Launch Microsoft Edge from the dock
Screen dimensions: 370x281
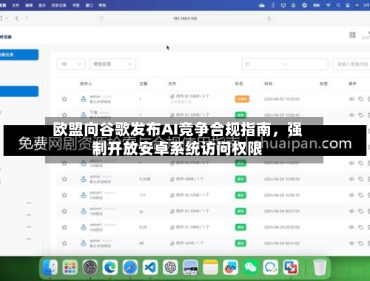110,267
